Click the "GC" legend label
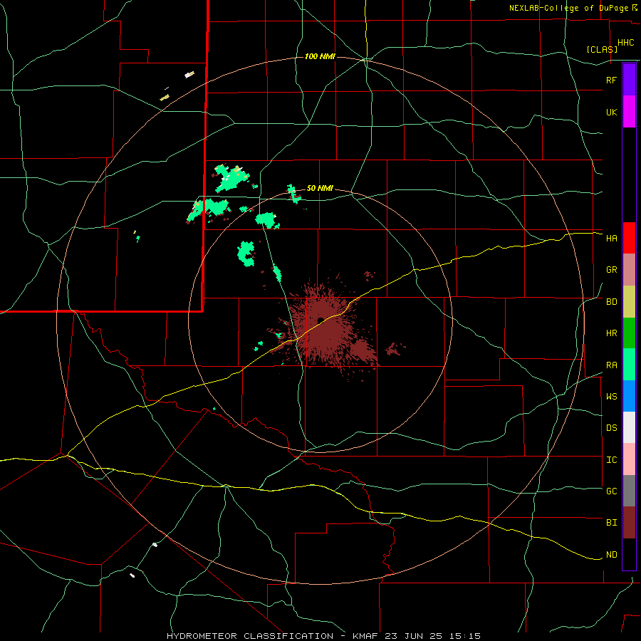This screenshot has width=641, height=641. pos(611,491)
